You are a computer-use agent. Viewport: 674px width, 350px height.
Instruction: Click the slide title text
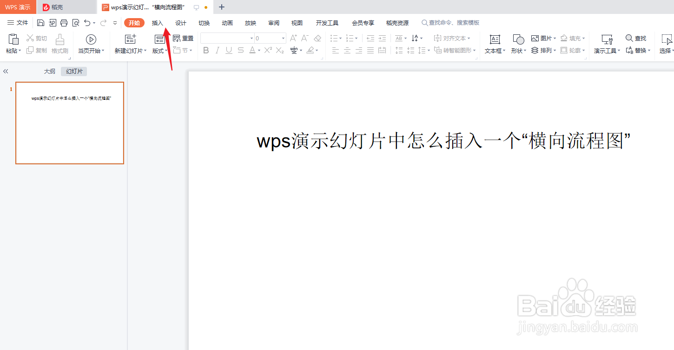click(444, 141)
